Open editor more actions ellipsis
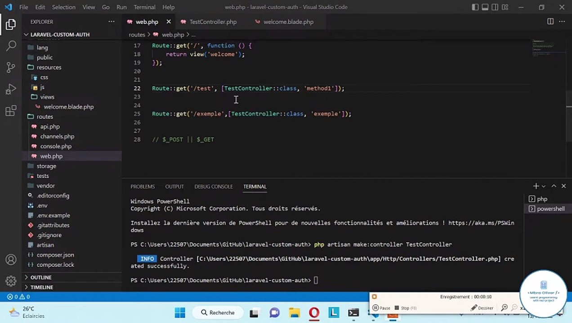The height and width of the screenshot is (323, 572). [x=563, y=22]
